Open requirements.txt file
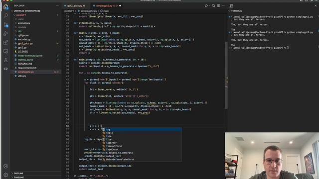Screen dimensions: 319x179 [x=27, y=68]
